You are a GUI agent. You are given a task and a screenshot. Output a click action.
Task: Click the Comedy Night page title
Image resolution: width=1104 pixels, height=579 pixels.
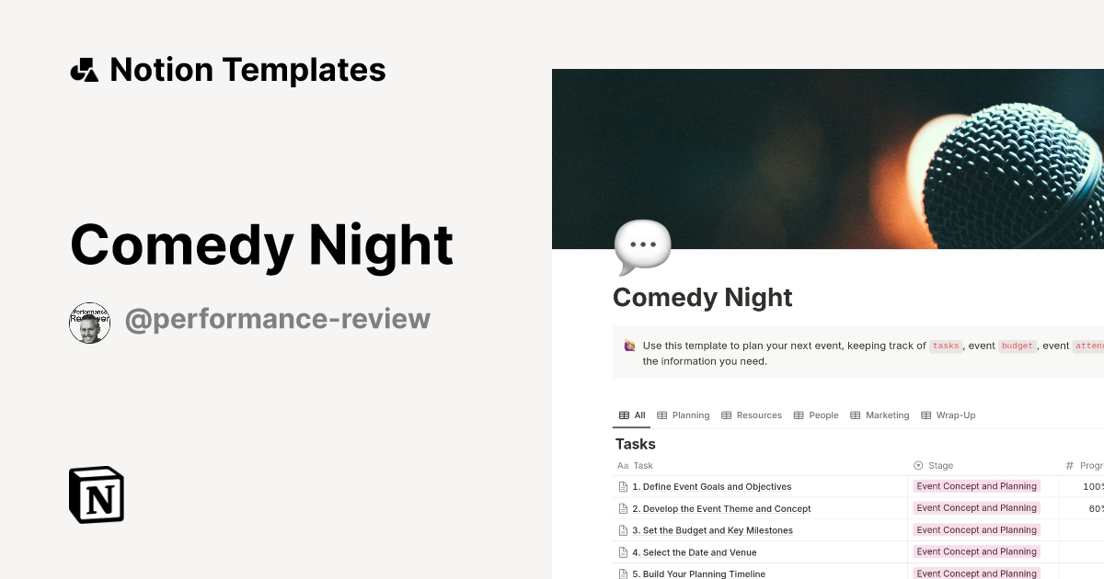point(702,297)
